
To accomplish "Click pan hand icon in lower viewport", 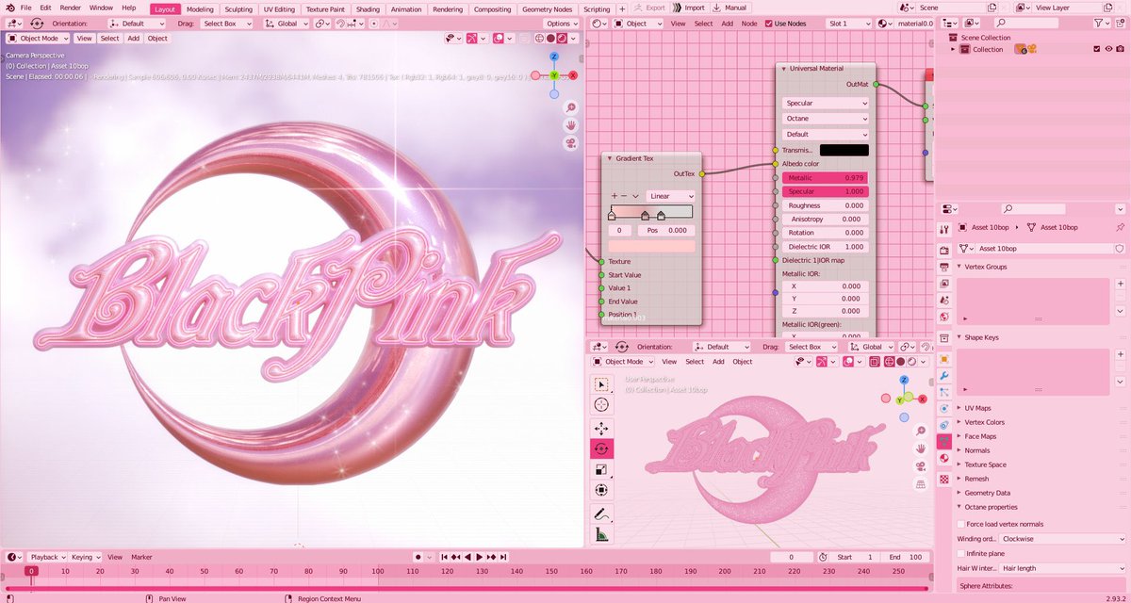I will [921, 449].
